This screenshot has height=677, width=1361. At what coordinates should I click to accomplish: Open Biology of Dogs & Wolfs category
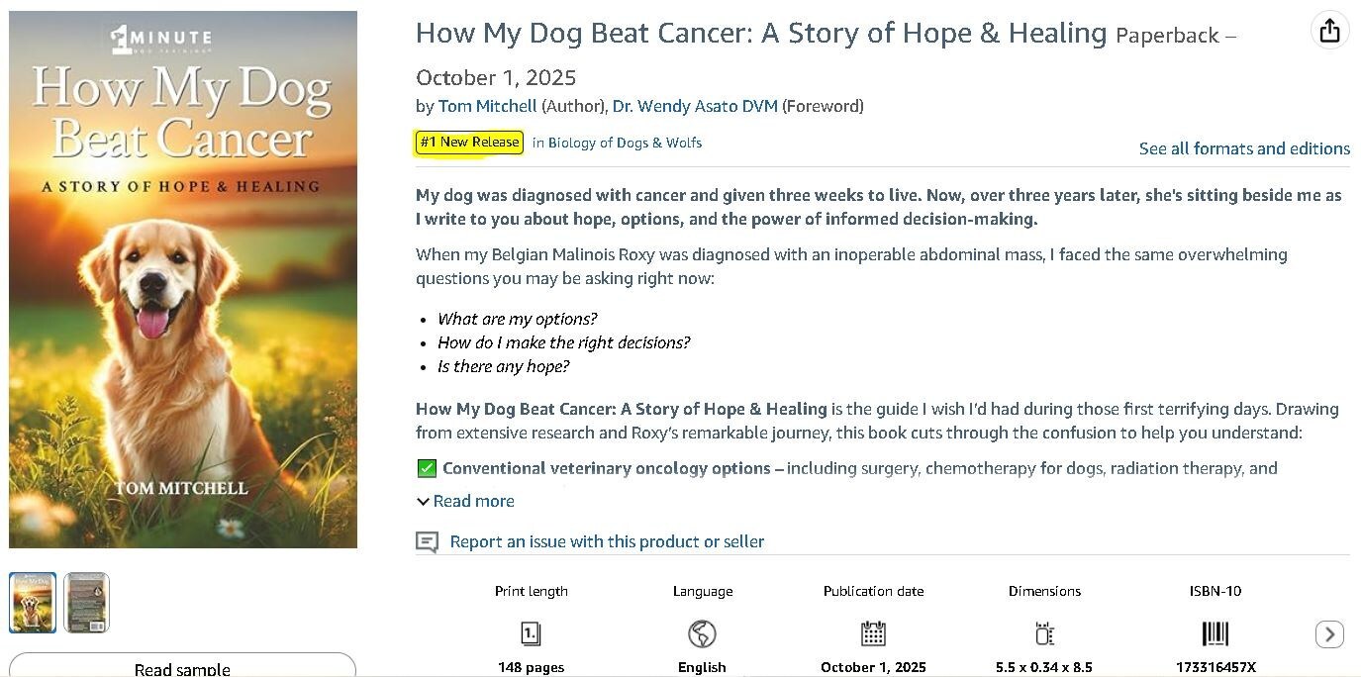tap(625, 143)
